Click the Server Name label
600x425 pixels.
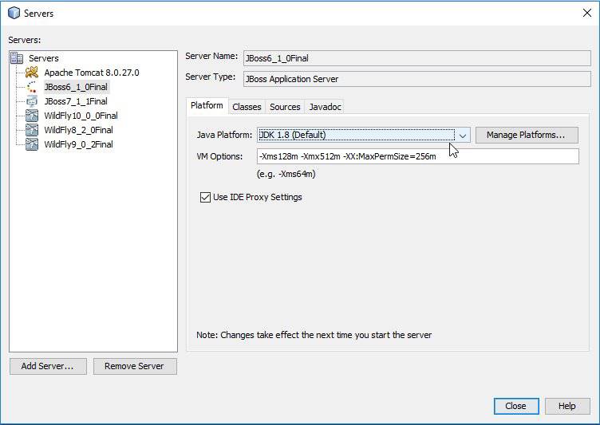[211, 56]
